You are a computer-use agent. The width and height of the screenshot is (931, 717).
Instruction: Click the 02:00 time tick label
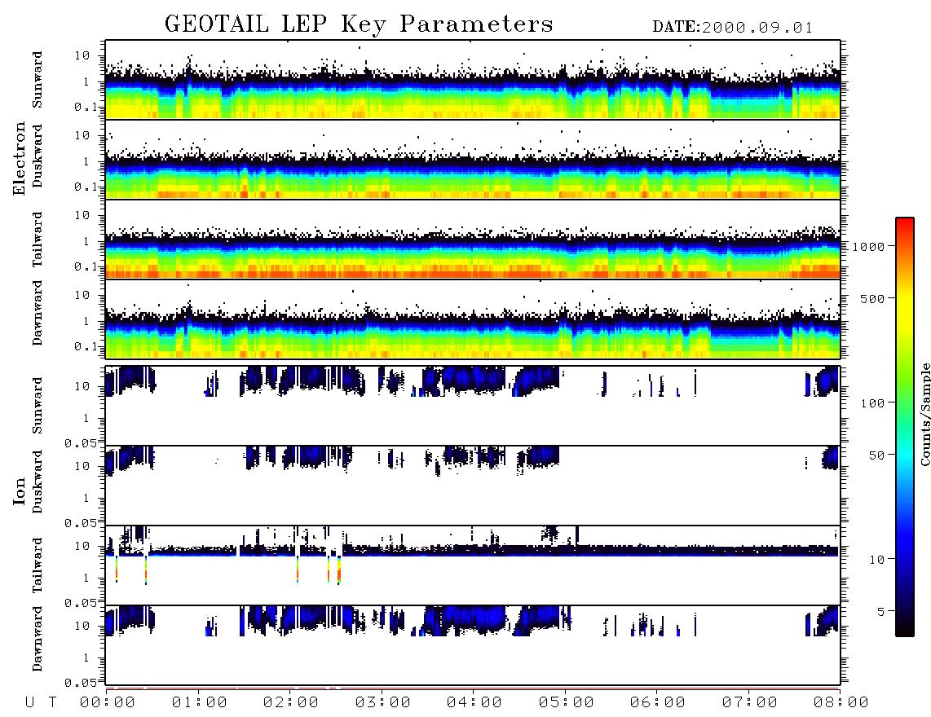291,702
